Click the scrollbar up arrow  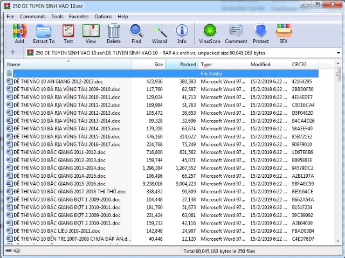pyautogui.click(x=338, y=64)
